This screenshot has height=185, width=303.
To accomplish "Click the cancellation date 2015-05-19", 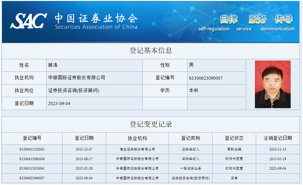I will (278, 159).
